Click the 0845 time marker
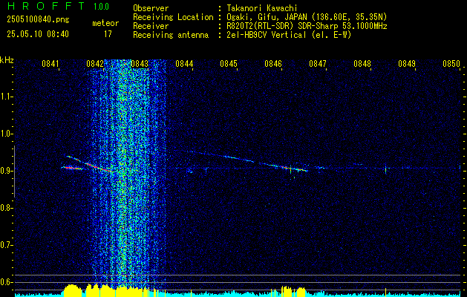467x297 pixels. [229, 64]
